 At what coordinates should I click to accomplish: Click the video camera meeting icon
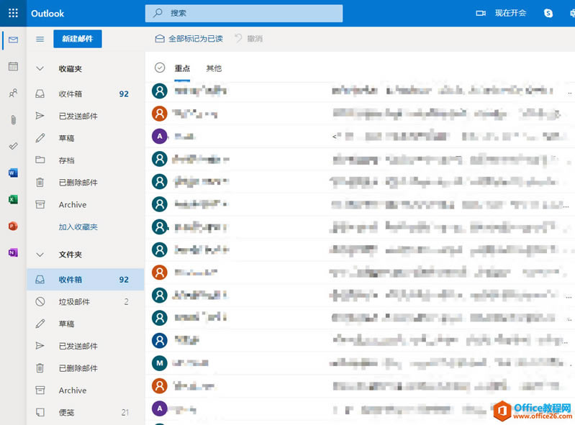click(x=481, y=13)
